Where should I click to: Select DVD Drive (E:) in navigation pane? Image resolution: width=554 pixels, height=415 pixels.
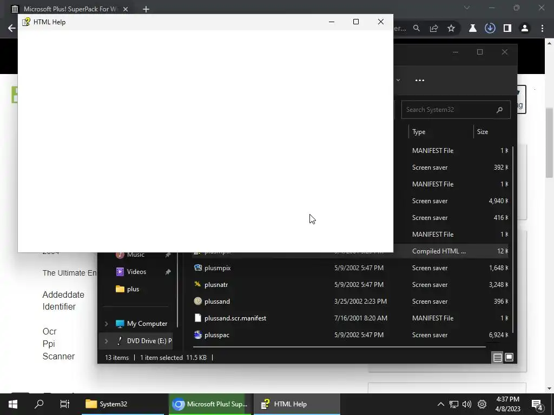pyautogui.click(x=149, y=341)
